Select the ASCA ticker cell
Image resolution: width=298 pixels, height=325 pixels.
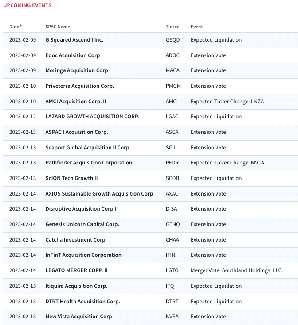[x=172, y=132]
